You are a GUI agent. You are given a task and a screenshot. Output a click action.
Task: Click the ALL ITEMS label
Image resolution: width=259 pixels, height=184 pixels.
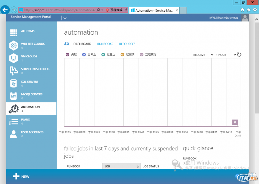tap(28, 31)
